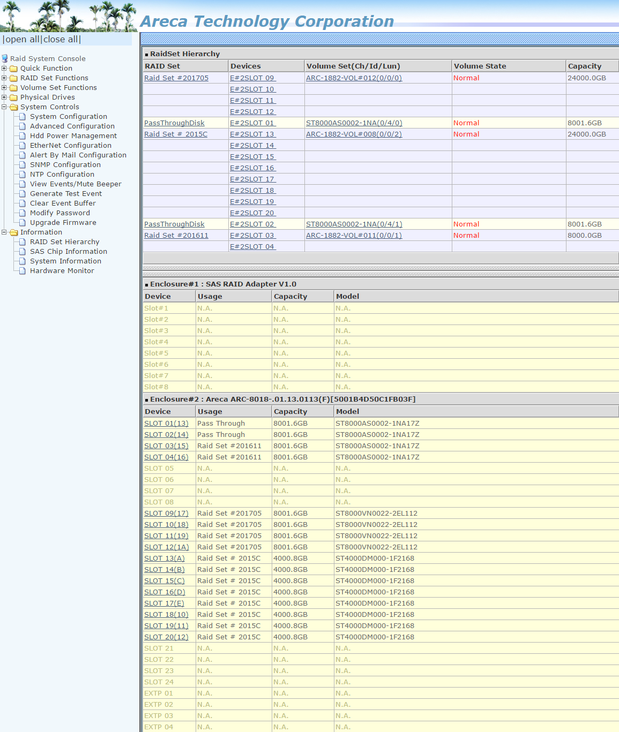Click the Physical Drives folder icon
619x732 pixels.
[14, 97]
